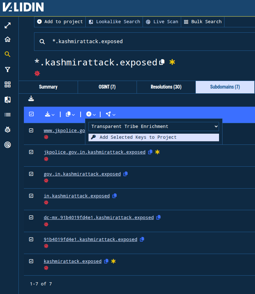
Task: Open jkpolice.gov.in.kashmirattack.exposed link
Action: pos(95,152)
